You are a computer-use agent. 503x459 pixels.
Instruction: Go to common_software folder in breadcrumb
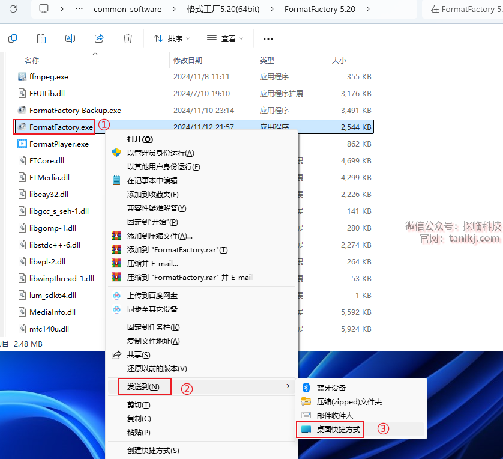click(x=128, y=9)
